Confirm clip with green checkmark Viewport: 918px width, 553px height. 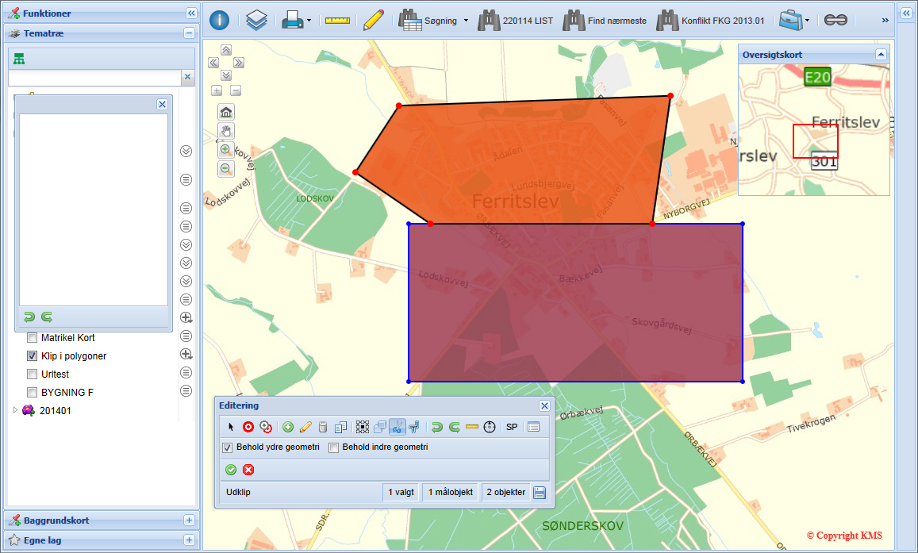(x=231, y=470)
